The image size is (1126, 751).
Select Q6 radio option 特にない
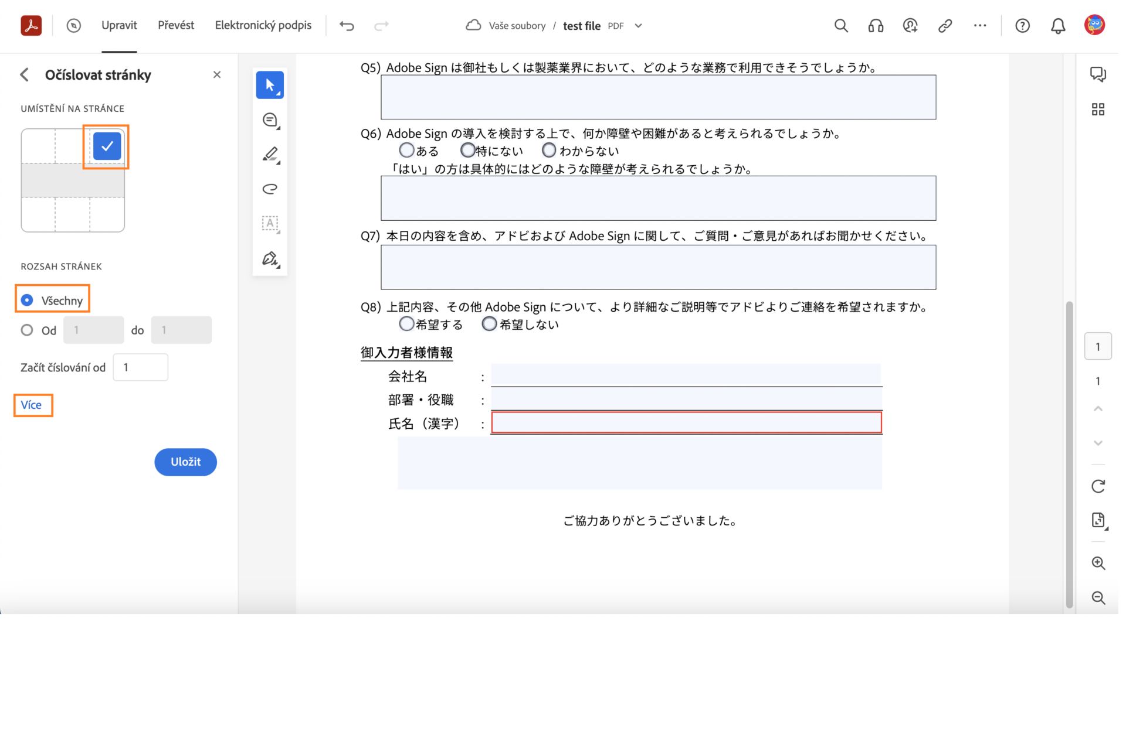467,151
